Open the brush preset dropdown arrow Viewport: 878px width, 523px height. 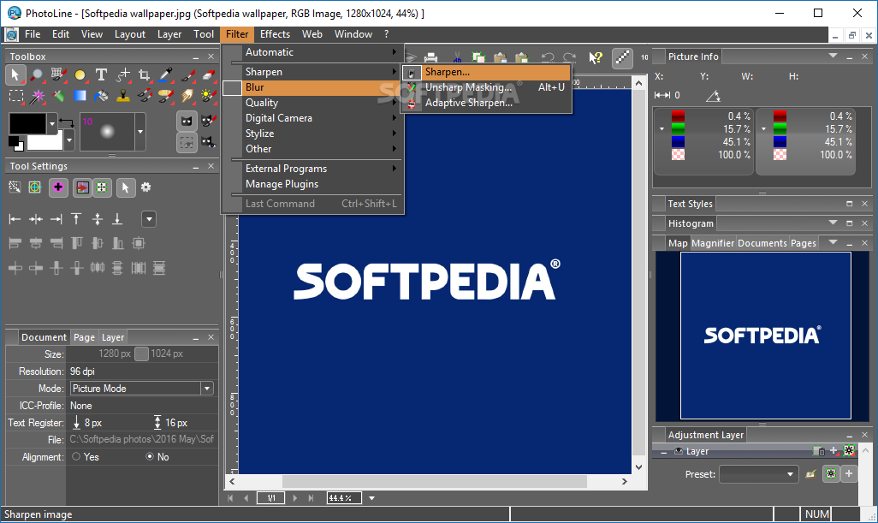click(140, 132)
